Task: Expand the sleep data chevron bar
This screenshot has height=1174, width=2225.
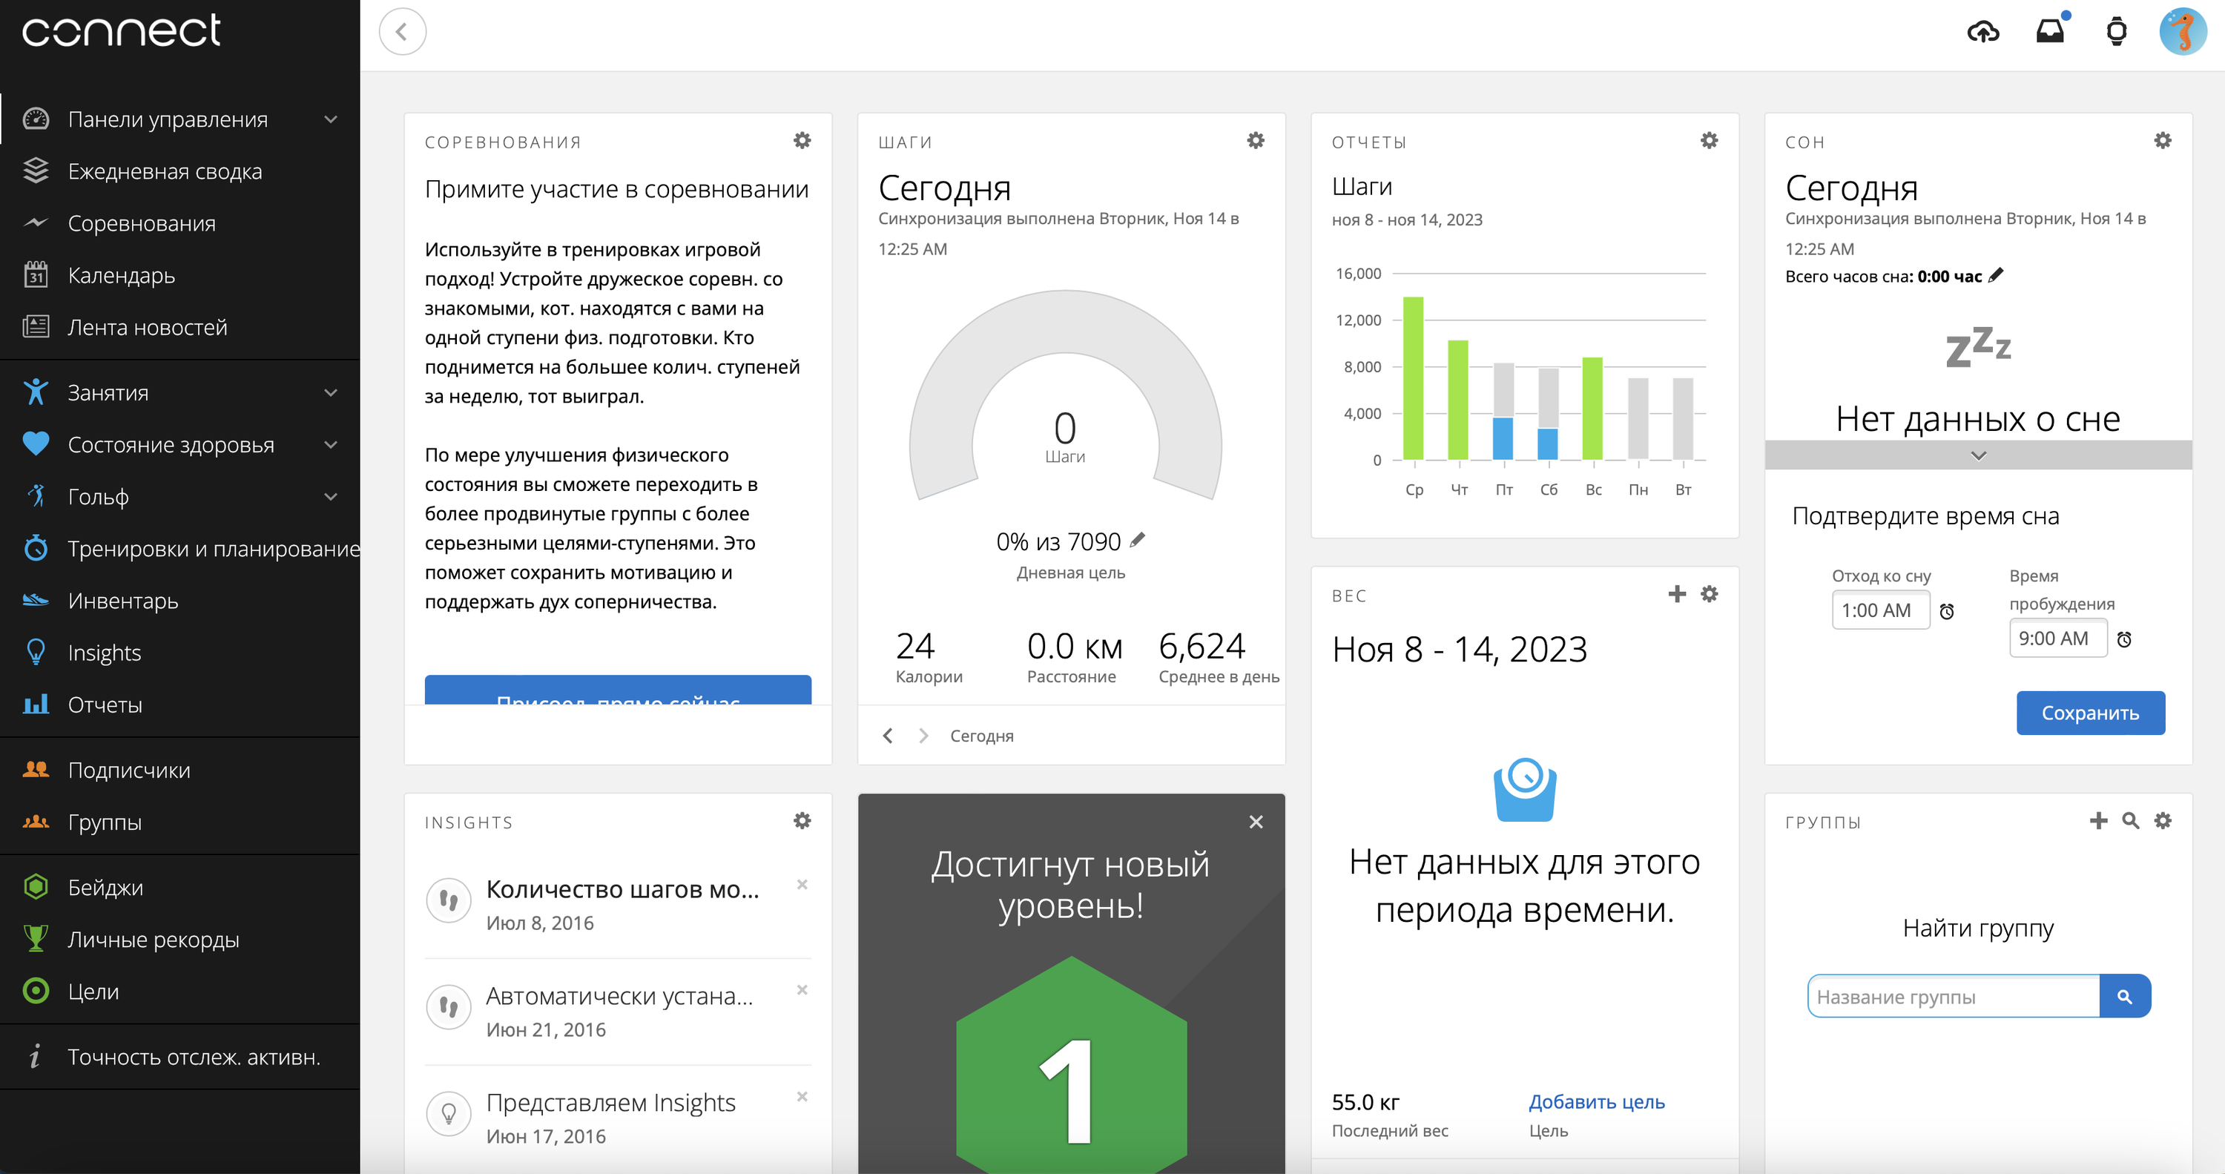Action: pyautogui.click(x=1978, y=455)
